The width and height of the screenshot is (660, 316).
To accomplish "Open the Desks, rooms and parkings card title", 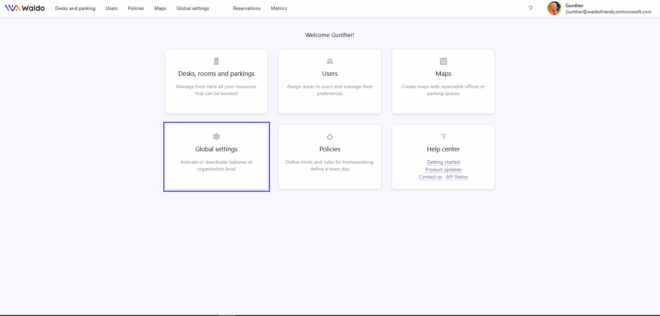I will pyautogui.click(x=216, y=73).
